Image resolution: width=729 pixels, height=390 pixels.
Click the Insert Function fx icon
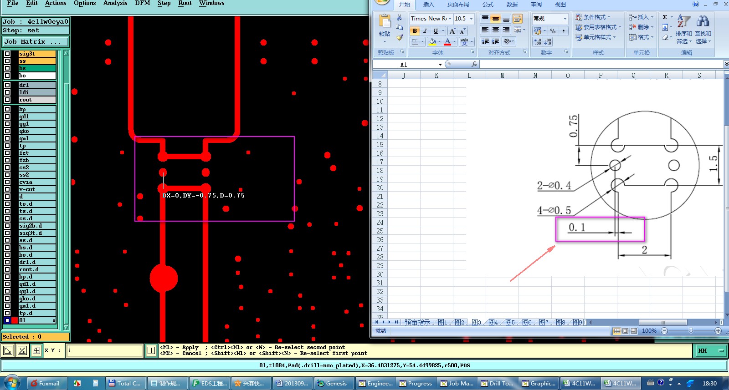click(474, 65)
